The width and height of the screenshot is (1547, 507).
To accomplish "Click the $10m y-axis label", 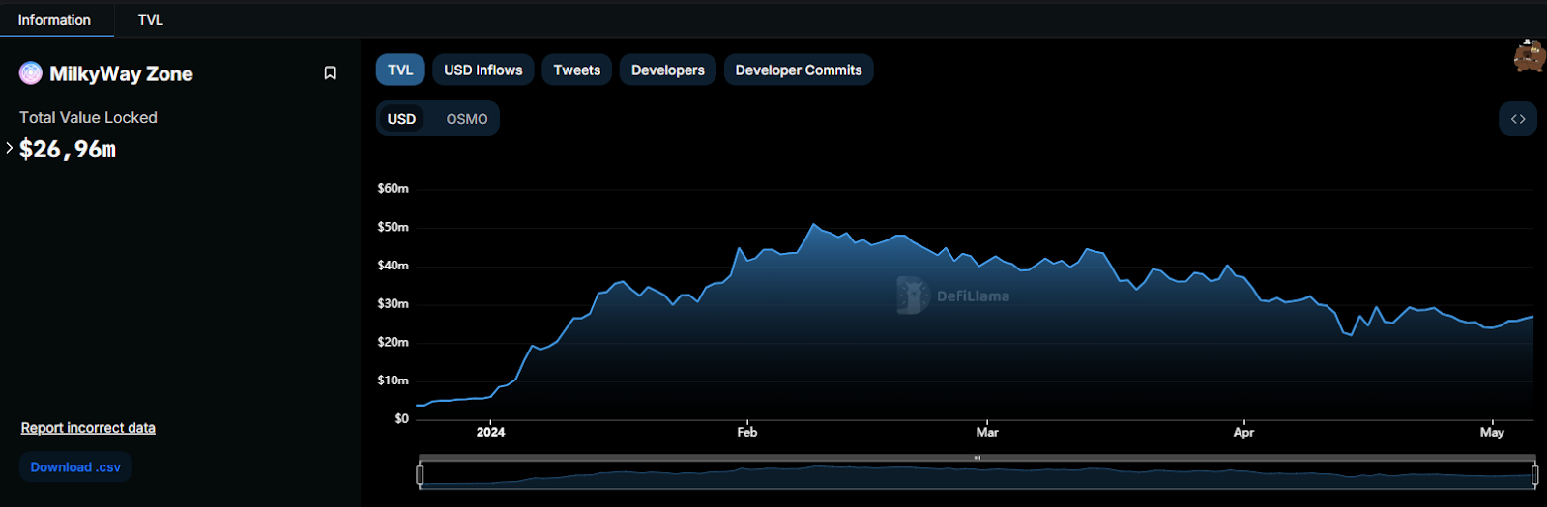I will click(393, 380).
